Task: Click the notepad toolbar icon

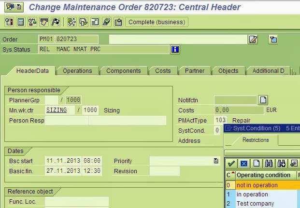Action: coord(44,22)
